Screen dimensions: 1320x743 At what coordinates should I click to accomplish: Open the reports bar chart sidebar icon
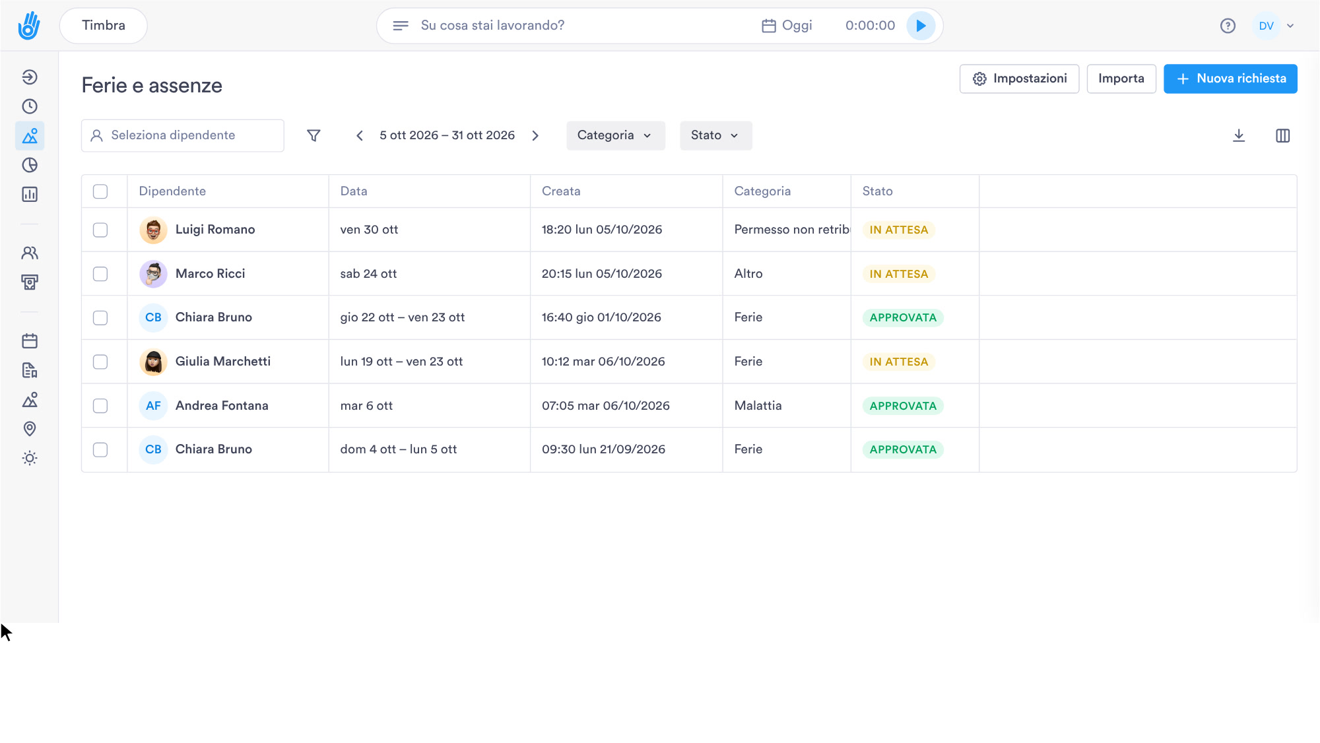coord(30,194)
